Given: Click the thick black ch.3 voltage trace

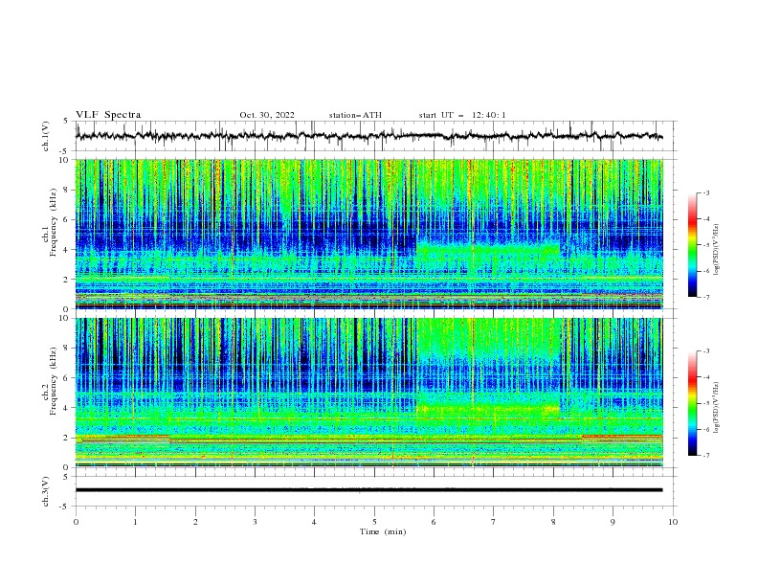Looking at the screenshot, I should 368,490.
